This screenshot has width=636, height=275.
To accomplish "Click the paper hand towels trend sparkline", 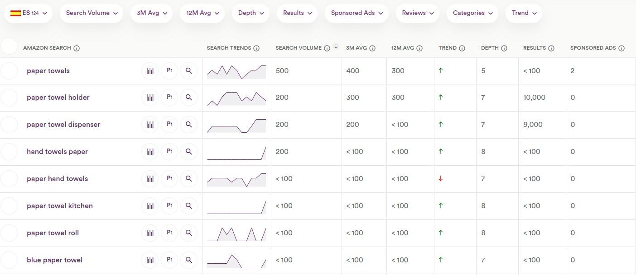I will click(236, 180).
